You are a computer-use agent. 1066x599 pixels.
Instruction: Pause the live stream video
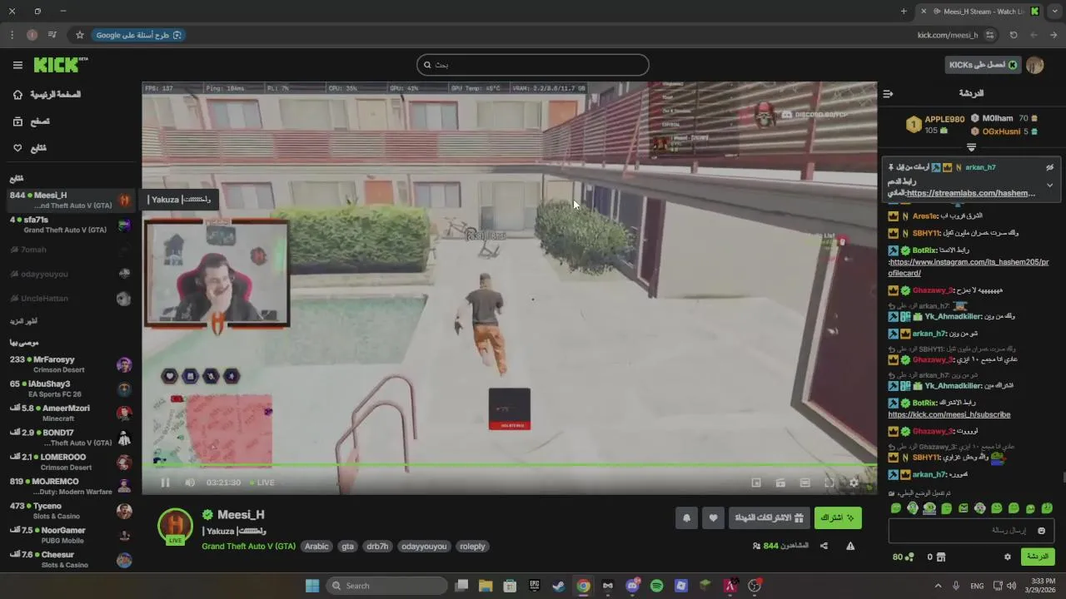coord(165,483)
